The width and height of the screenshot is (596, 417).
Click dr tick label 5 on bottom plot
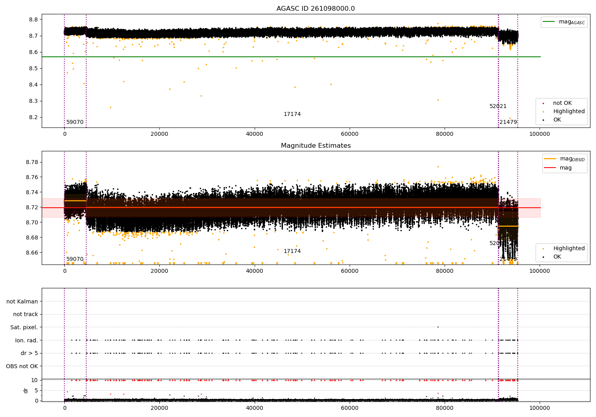(x=36, y=390)
